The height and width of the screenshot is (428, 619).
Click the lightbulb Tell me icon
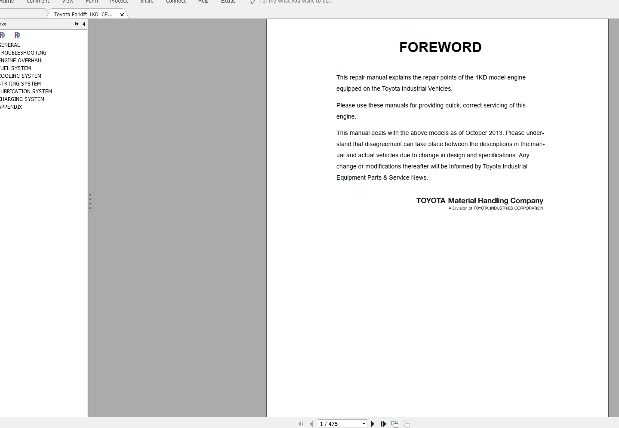coord(253,2)
